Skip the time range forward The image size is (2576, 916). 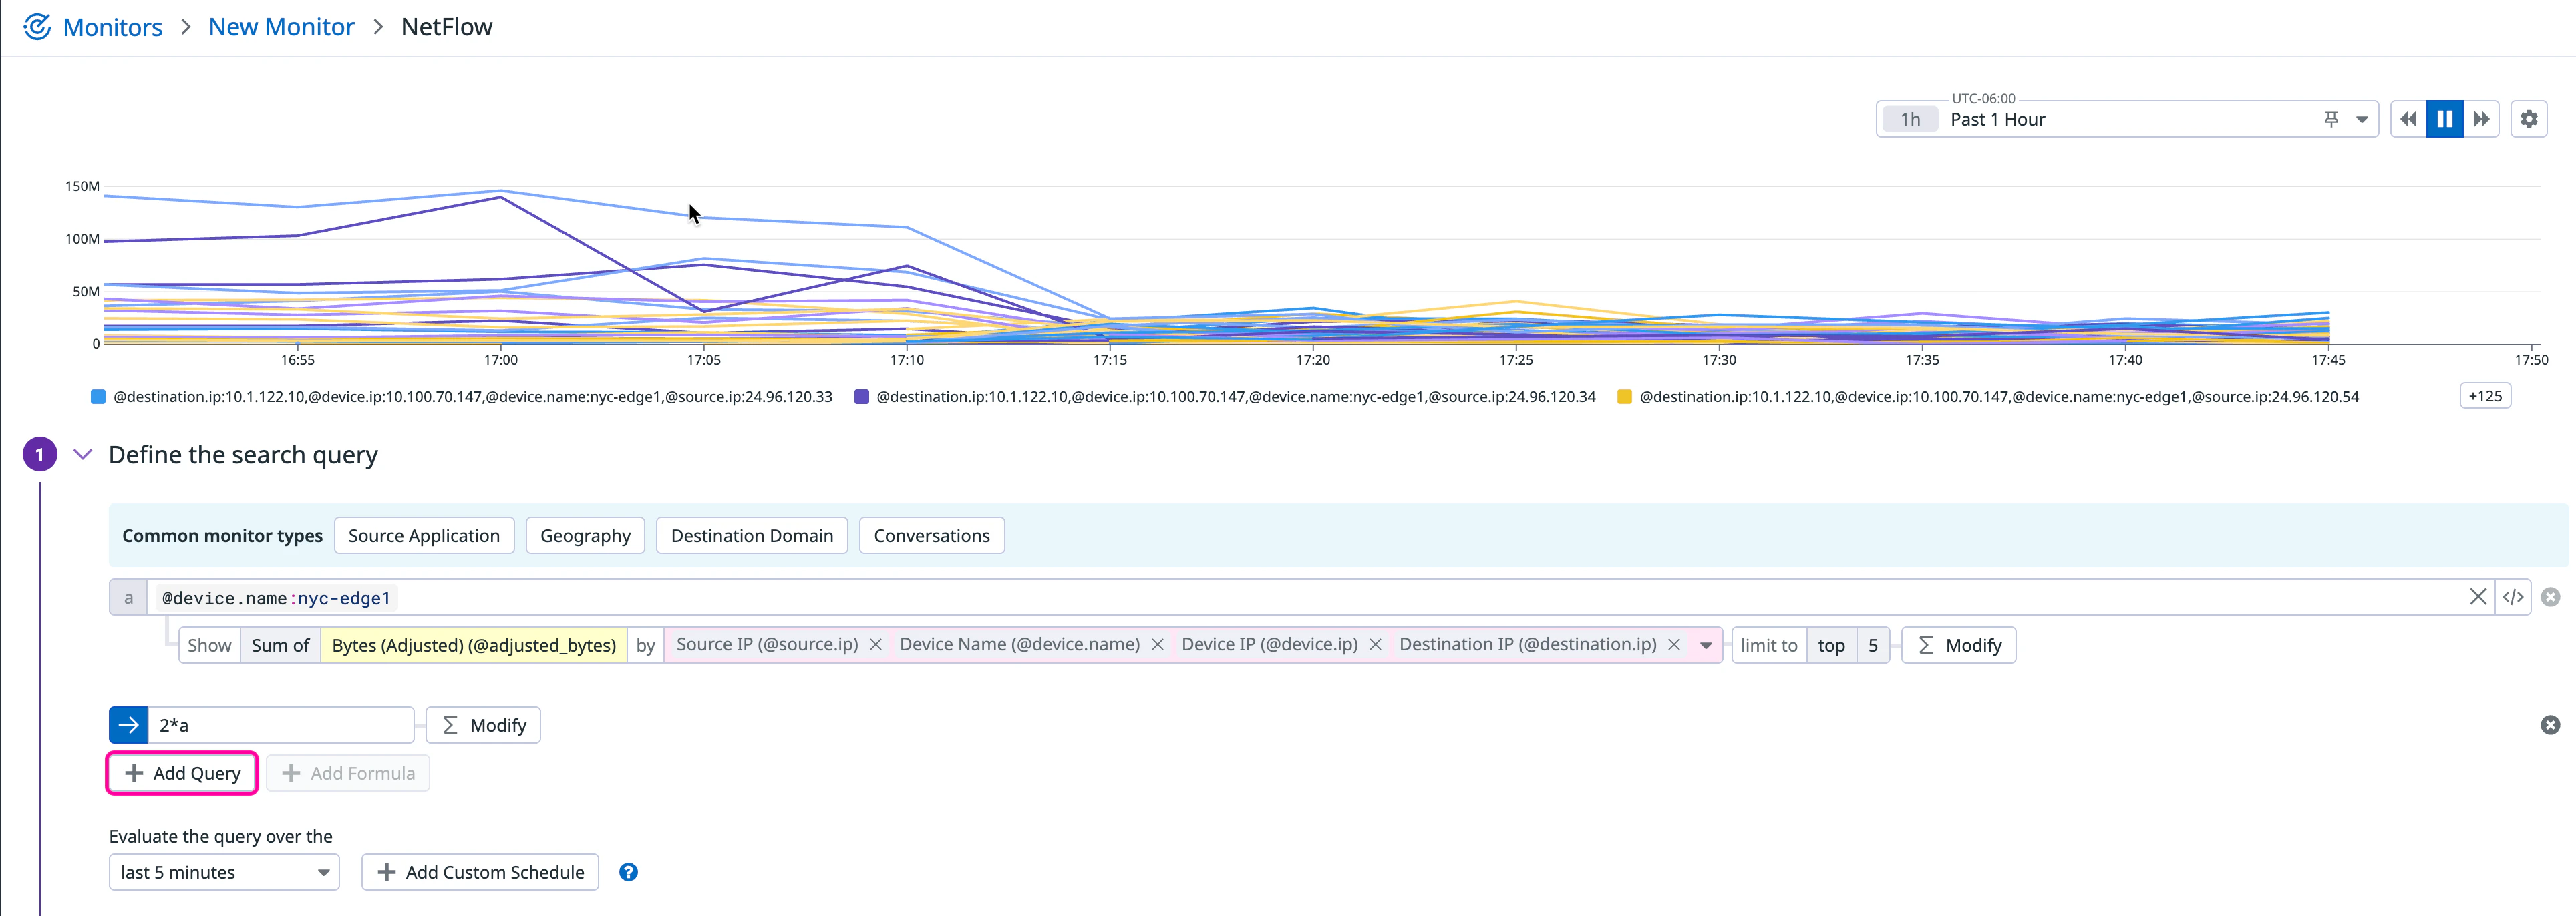[2481, 119]
